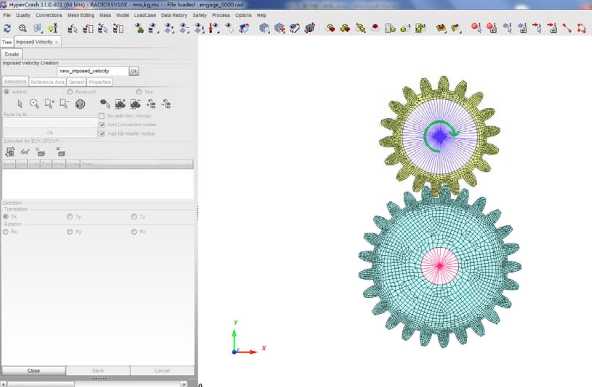Image resolution: width=592 pixels, height=387 pixels.
Task: Select the Rz rotation radio button
Action: point(134,232)
